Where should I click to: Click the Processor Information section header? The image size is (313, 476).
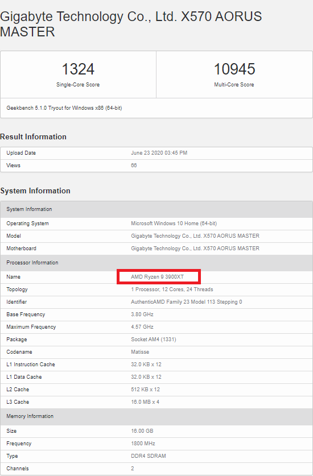(x=156, y=263)
